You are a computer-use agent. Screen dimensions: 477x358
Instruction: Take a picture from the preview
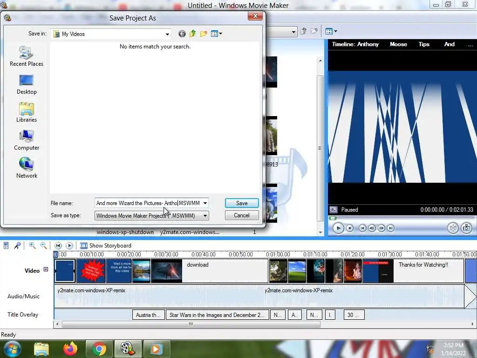467,228
